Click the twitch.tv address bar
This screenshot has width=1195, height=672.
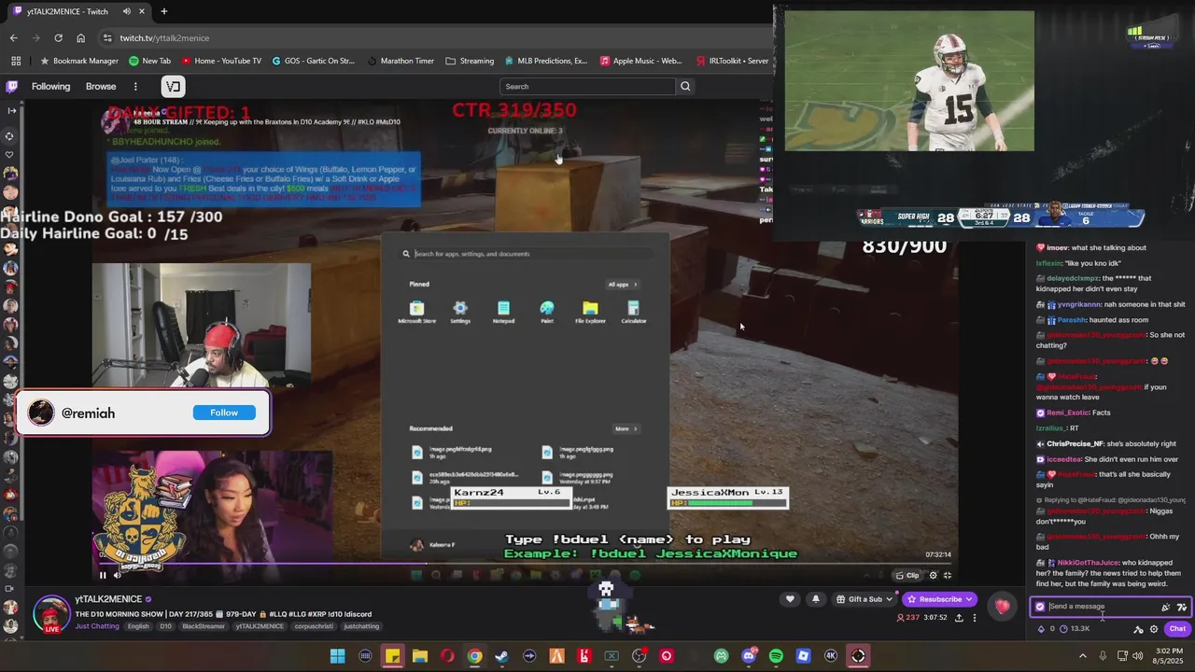coord(429,38)
